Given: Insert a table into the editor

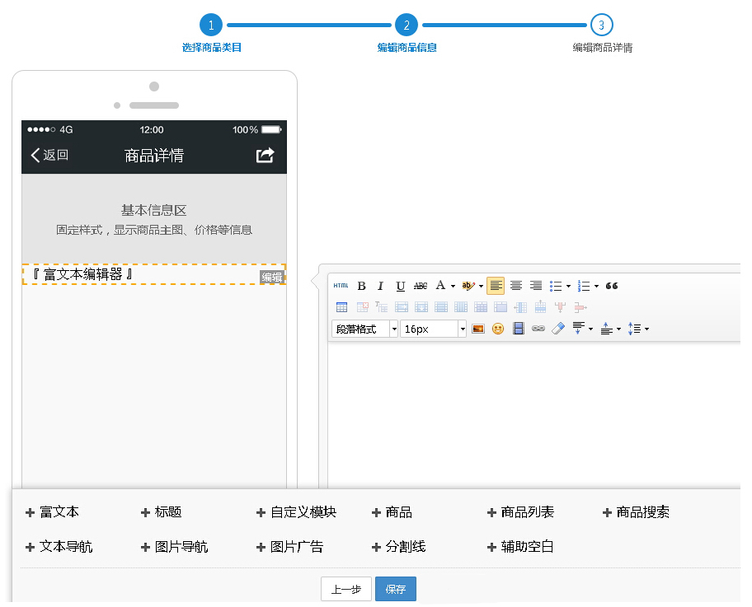Looking at the screenshot, I should (341, 307).
